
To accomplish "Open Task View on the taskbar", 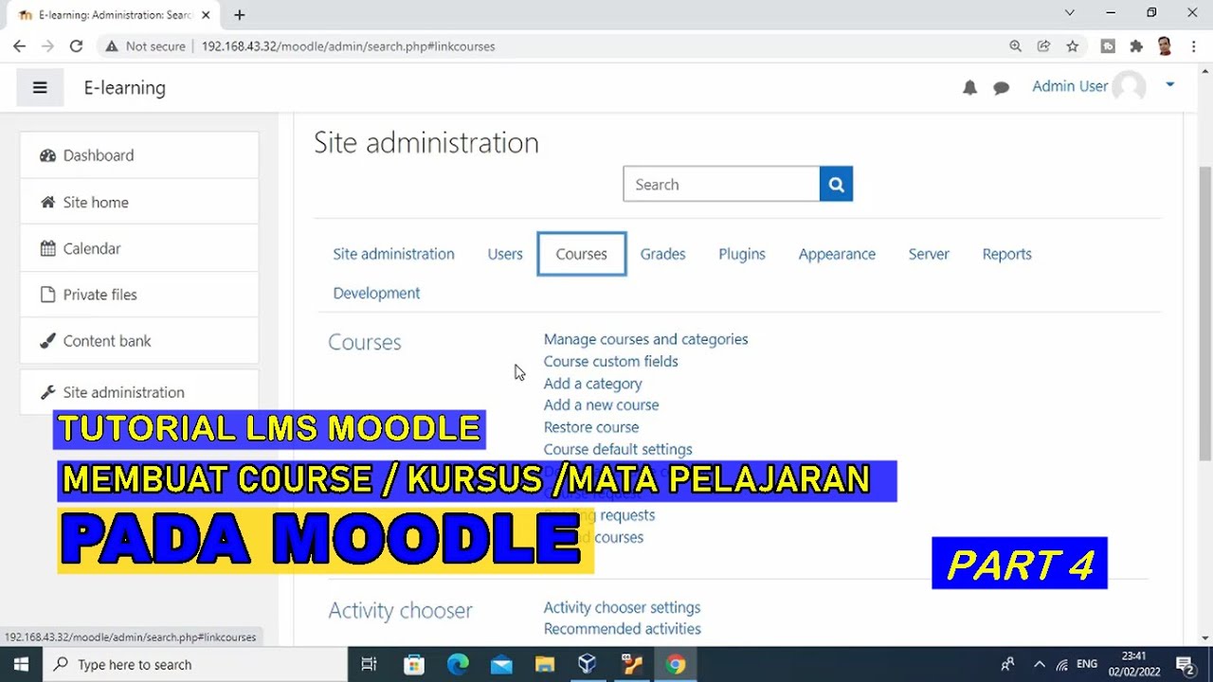I will (x=369, y=664).
